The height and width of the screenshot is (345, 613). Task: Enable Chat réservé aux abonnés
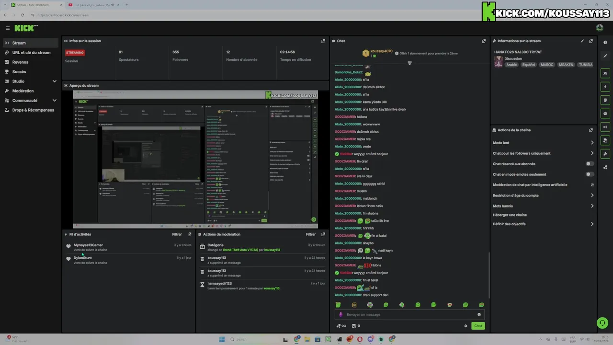coord(590,164)
